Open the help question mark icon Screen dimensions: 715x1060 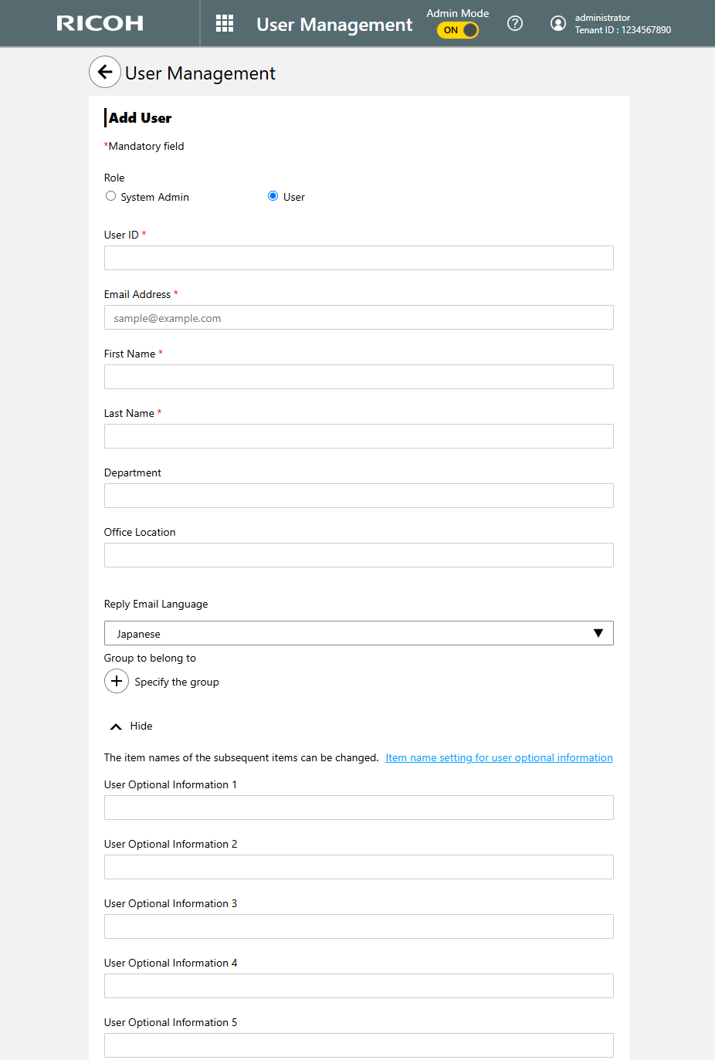(x=515, y=24)
